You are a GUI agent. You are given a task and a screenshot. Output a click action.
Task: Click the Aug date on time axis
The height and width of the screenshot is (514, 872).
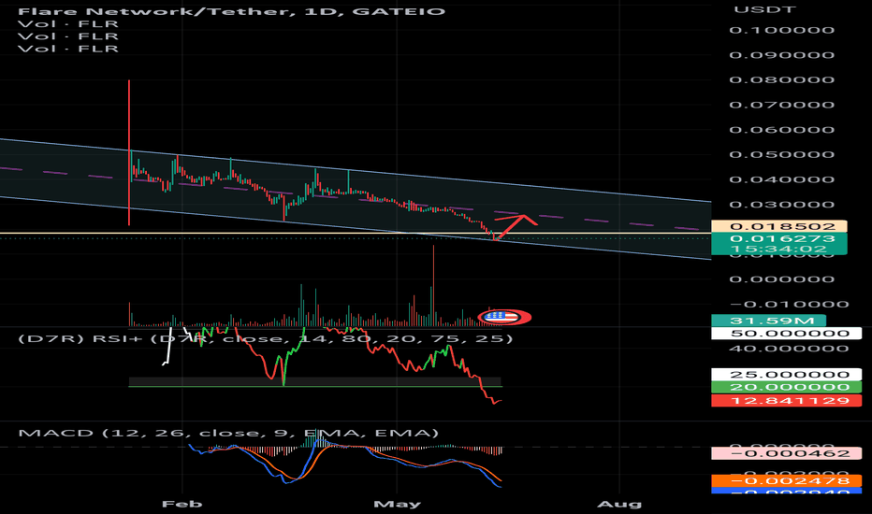pyautogui.click(x=619, y=504)
